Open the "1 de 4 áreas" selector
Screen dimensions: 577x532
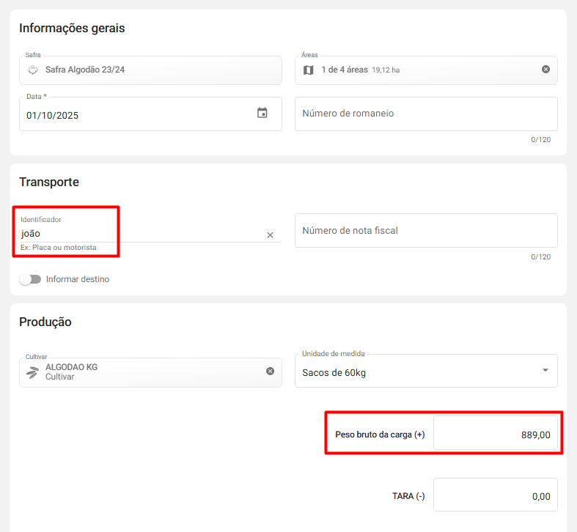pos(425,70)
